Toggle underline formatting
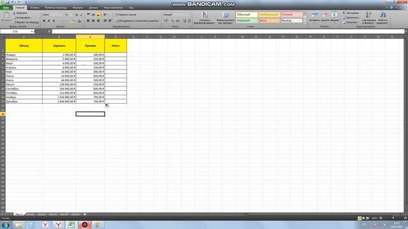The image size is (408, 229). (x=54, y=21)
